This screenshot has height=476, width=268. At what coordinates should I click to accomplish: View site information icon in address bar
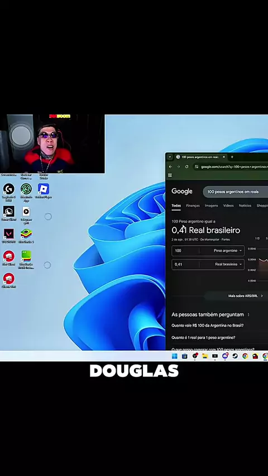pyautogui.click(x=197, y=167)
